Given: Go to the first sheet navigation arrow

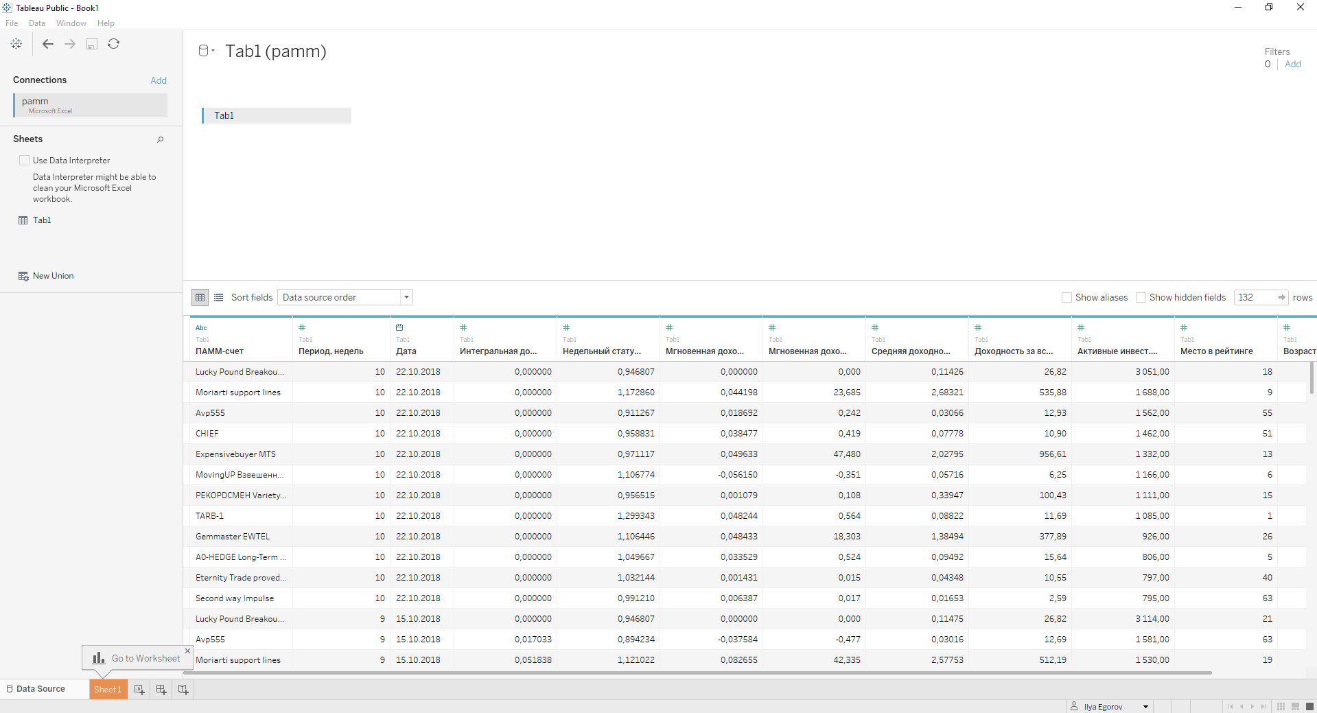Looking at the screenshot, I should point(1231,706).
